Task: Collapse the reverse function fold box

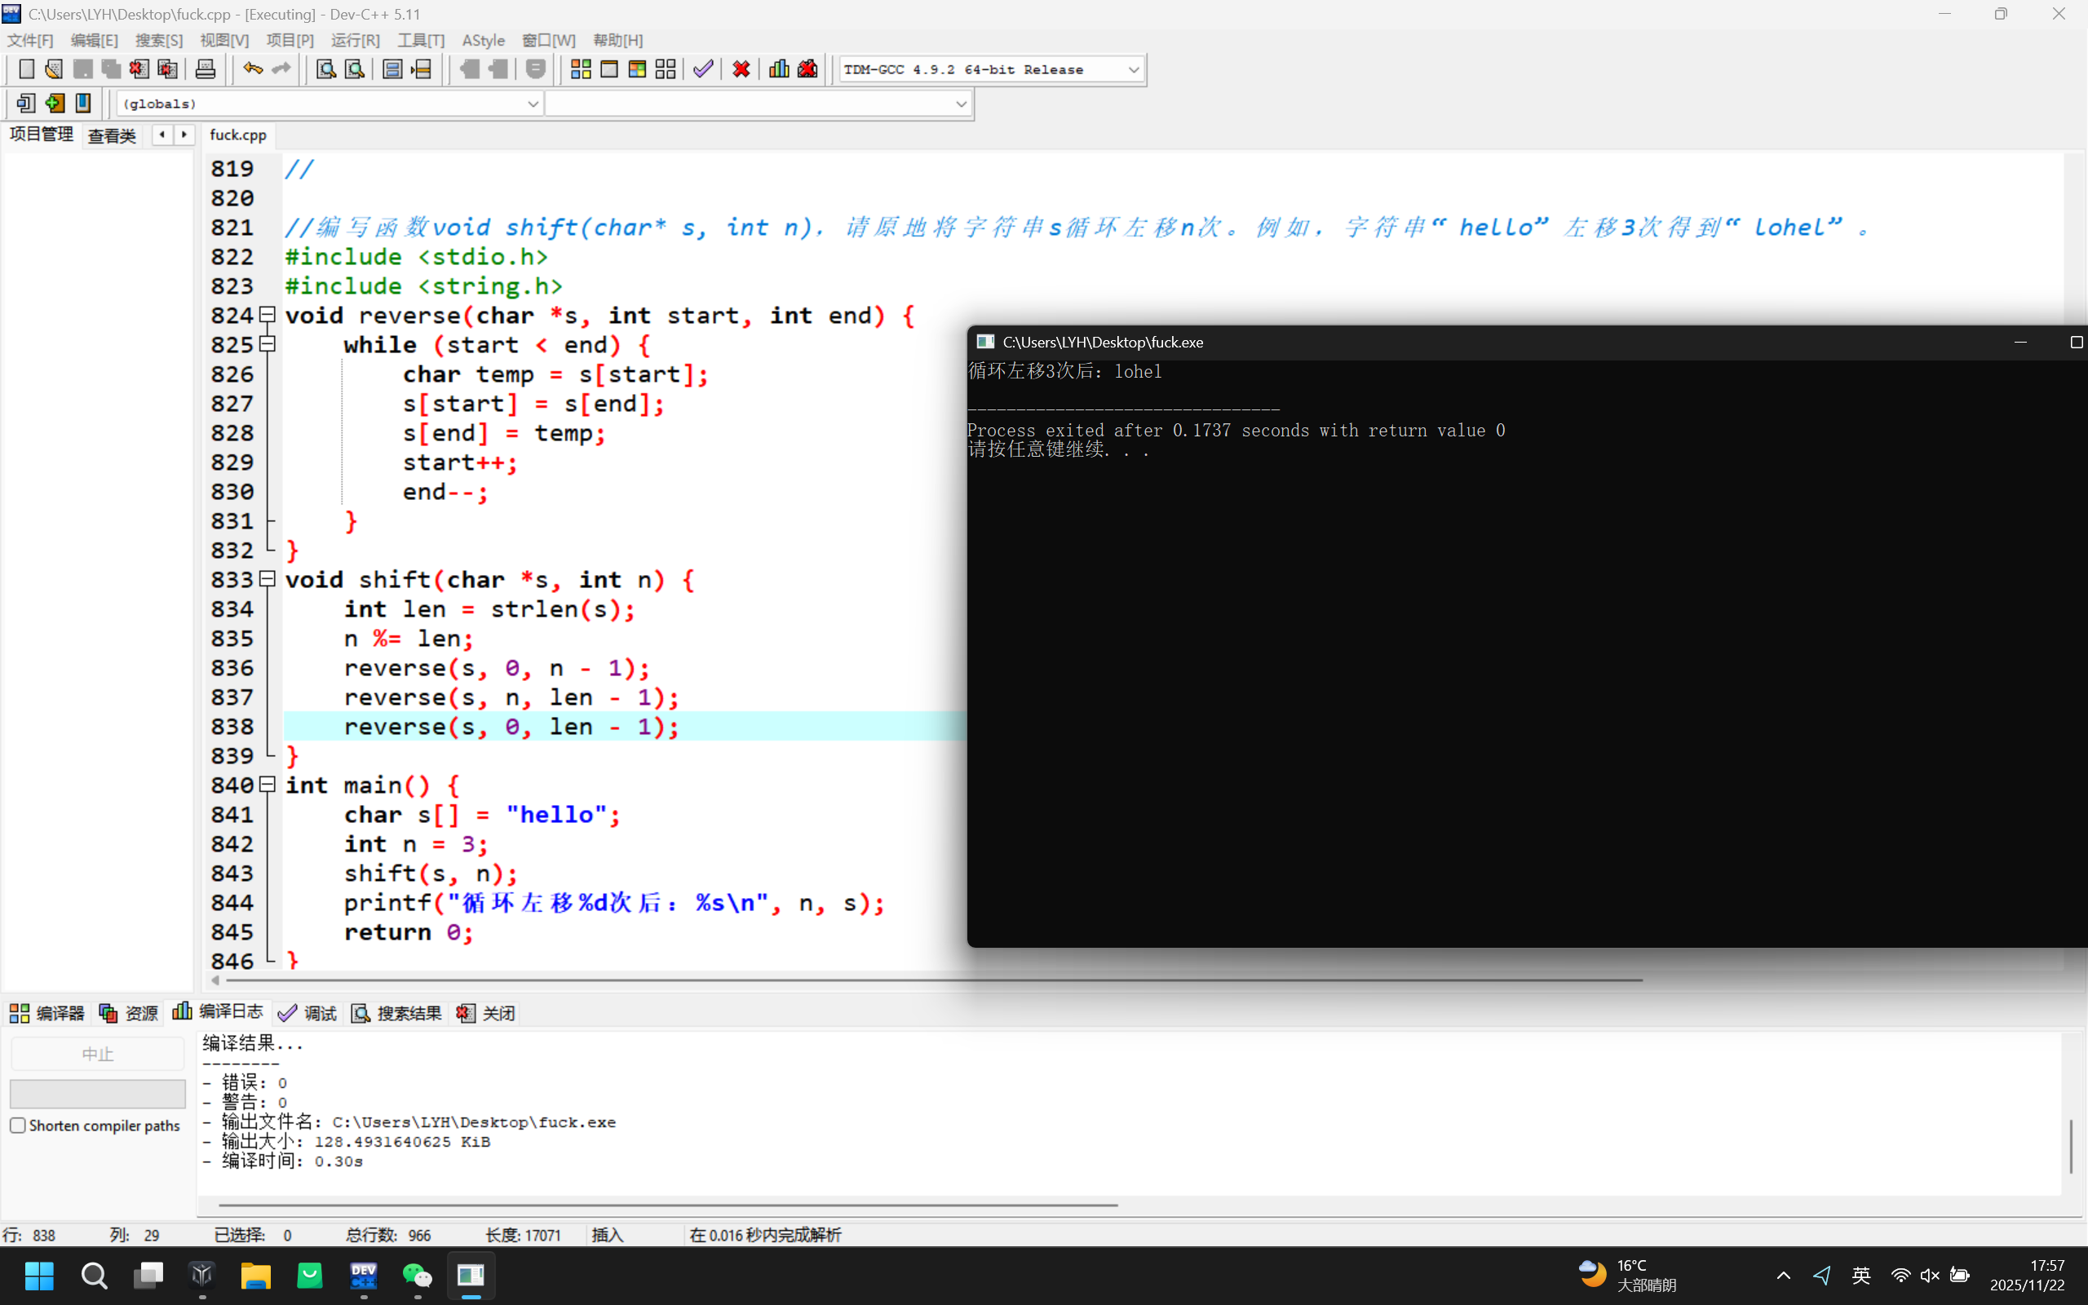Action: [268, 315]
